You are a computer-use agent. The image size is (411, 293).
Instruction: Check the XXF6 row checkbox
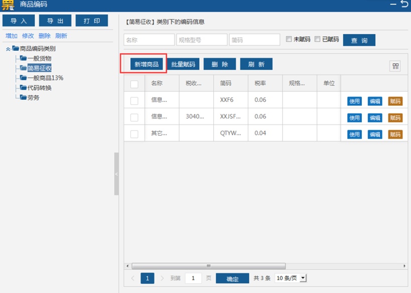[x=134, y=101]
